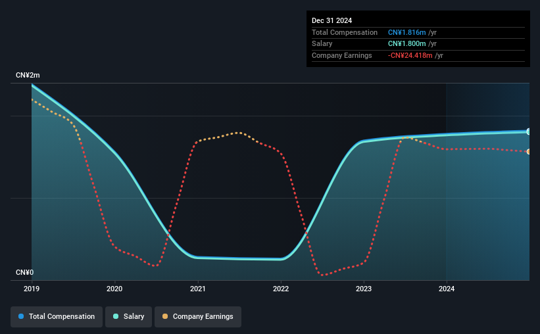Viewport: 540px width, 334px height.
Task: Click the -CN¥24.418m company earnings value
Action: click(410, 55)
